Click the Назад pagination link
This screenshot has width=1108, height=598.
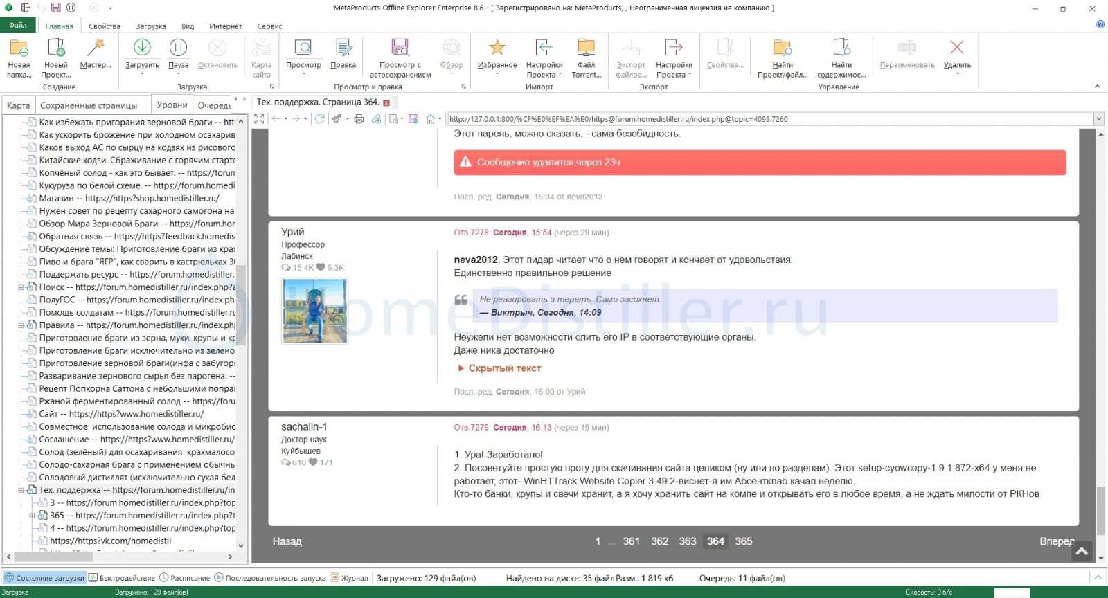coord(287,541)
